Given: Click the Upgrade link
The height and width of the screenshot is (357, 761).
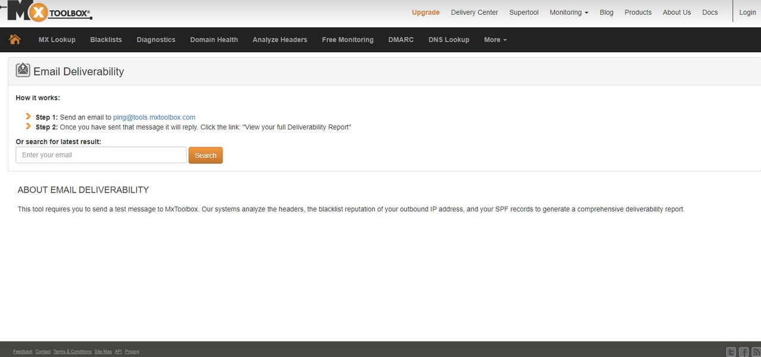Looking at the screenshot, I should pos(426,12).
